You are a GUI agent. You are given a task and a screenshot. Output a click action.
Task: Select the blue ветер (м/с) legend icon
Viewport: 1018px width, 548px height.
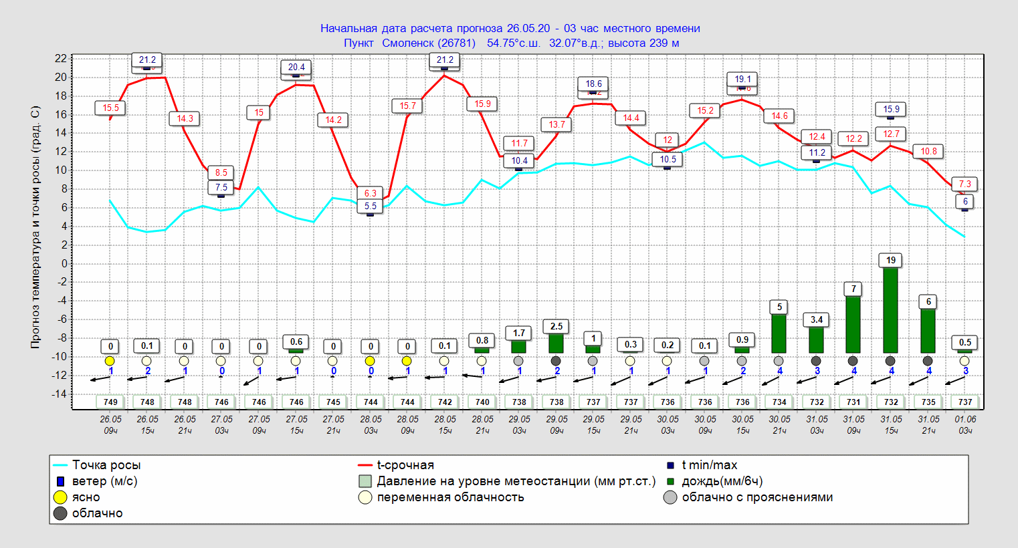tap(60, 481)
